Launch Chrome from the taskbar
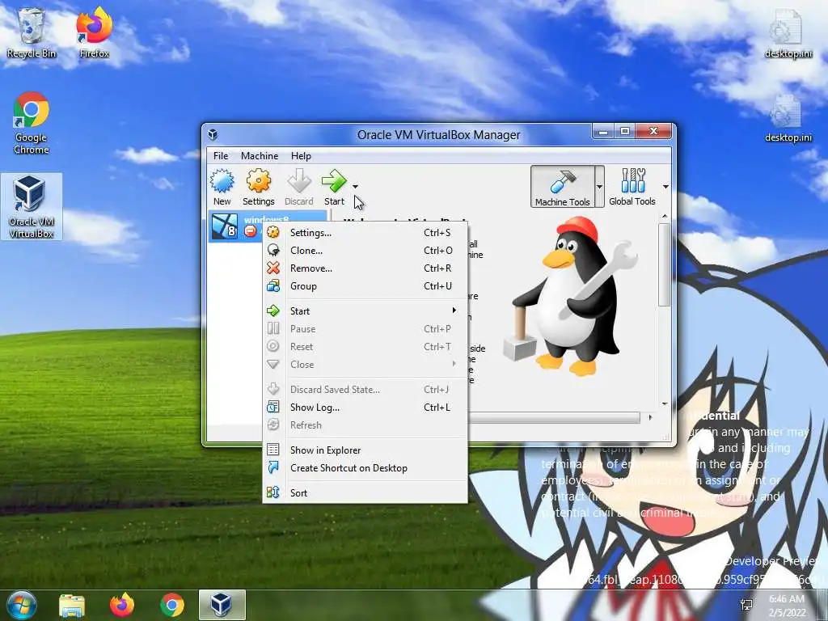Screen dimensions: 828x621 point(171,605)
